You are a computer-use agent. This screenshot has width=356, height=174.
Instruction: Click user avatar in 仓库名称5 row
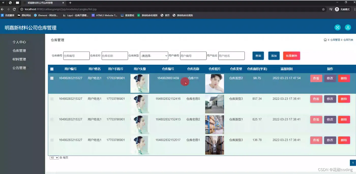pos(140,104)
